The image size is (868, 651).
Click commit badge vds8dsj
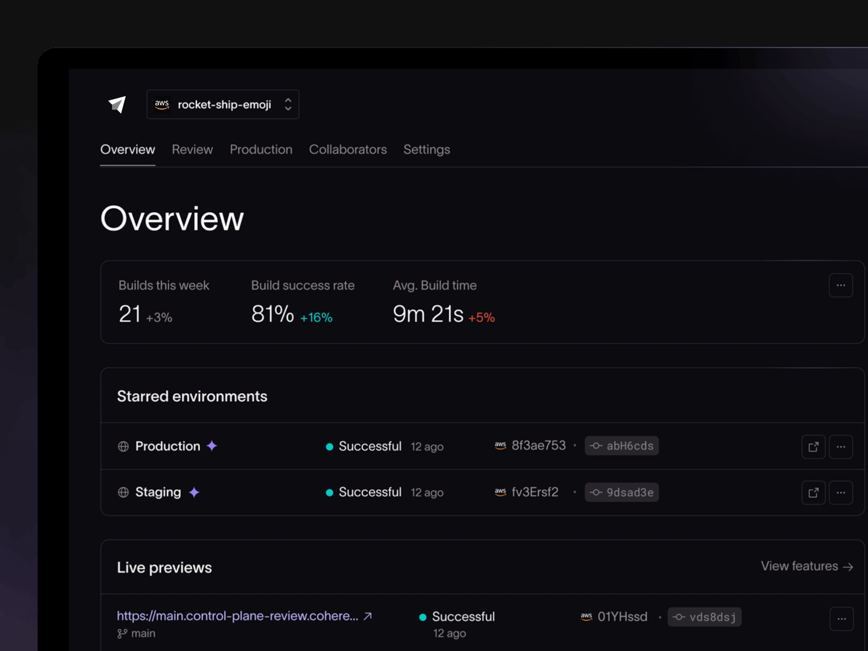coord(705,617)
